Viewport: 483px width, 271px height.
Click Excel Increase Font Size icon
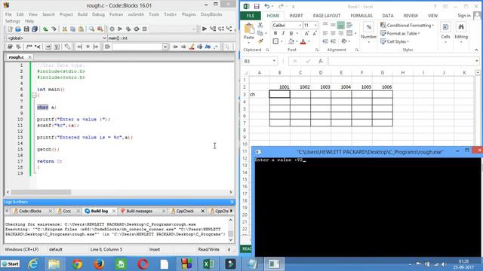pyautogui.click(x=307, y=33)
